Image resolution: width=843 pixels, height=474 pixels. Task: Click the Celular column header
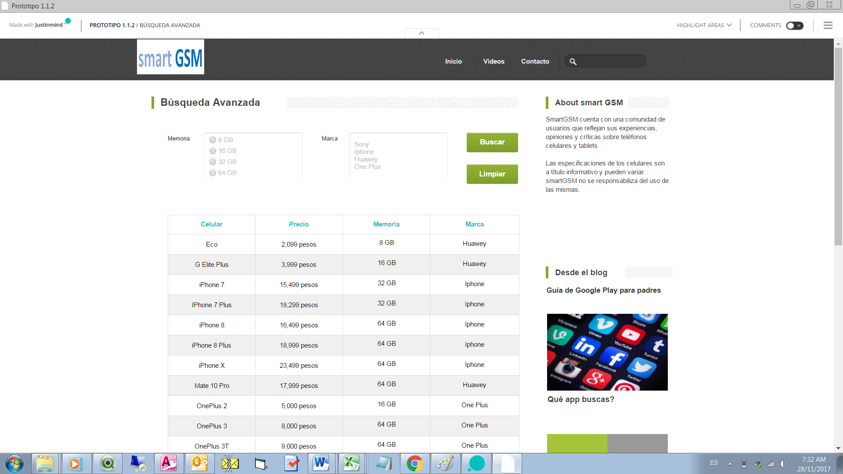212,224
